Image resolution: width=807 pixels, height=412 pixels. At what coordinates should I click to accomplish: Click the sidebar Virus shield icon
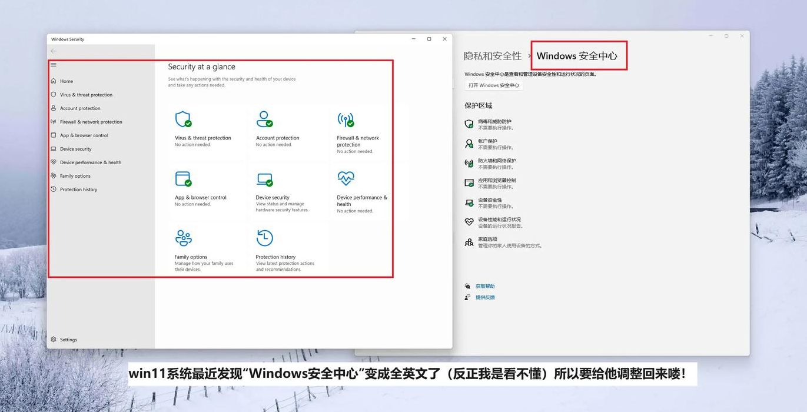pyautogui.click(x=54, y=95)
